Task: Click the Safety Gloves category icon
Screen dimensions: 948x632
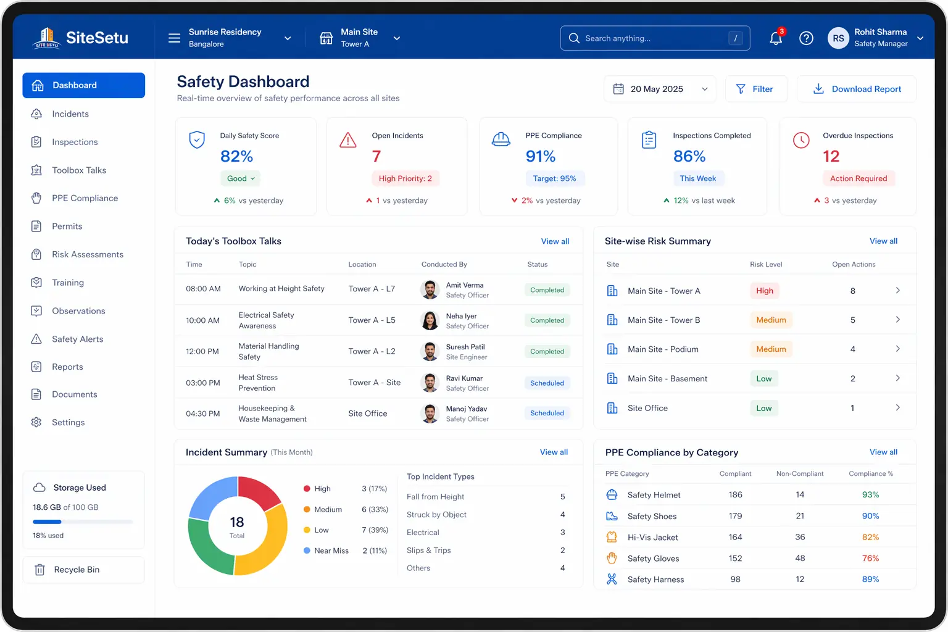Action: tap(612, 558)
